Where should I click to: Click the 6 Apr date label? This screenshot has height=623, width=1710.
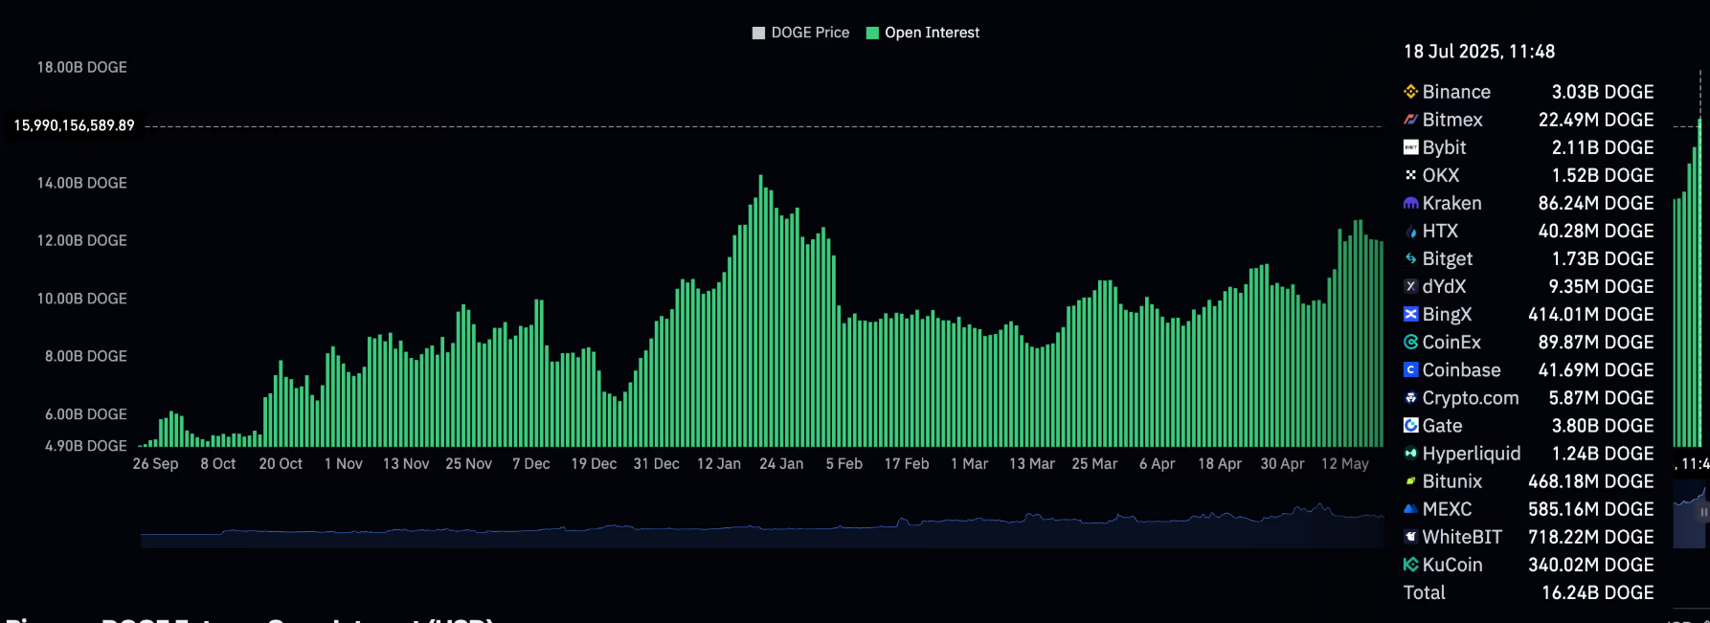coord(1158,463)
